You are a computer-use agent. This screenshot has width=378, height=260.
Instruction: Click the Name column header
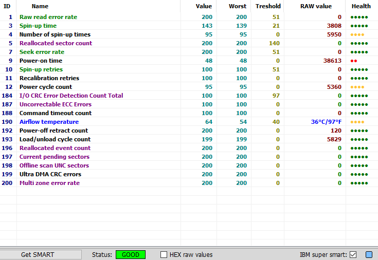40,6
